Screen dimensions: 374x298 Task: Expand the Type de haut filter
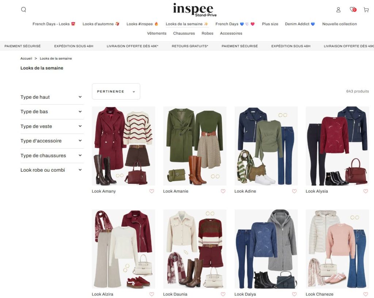click(x=52, y=97)
